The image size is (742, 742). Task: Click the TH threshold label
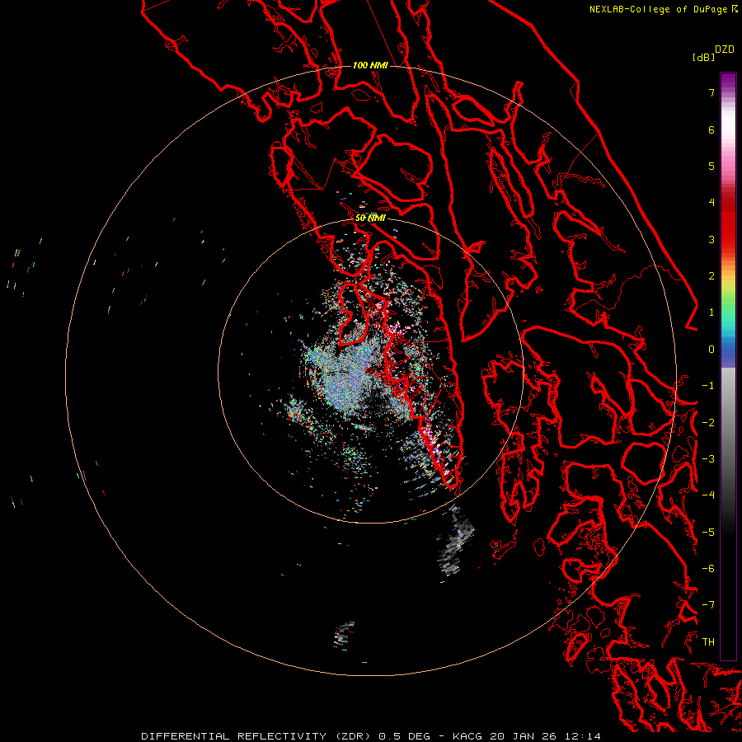(708, 642)
